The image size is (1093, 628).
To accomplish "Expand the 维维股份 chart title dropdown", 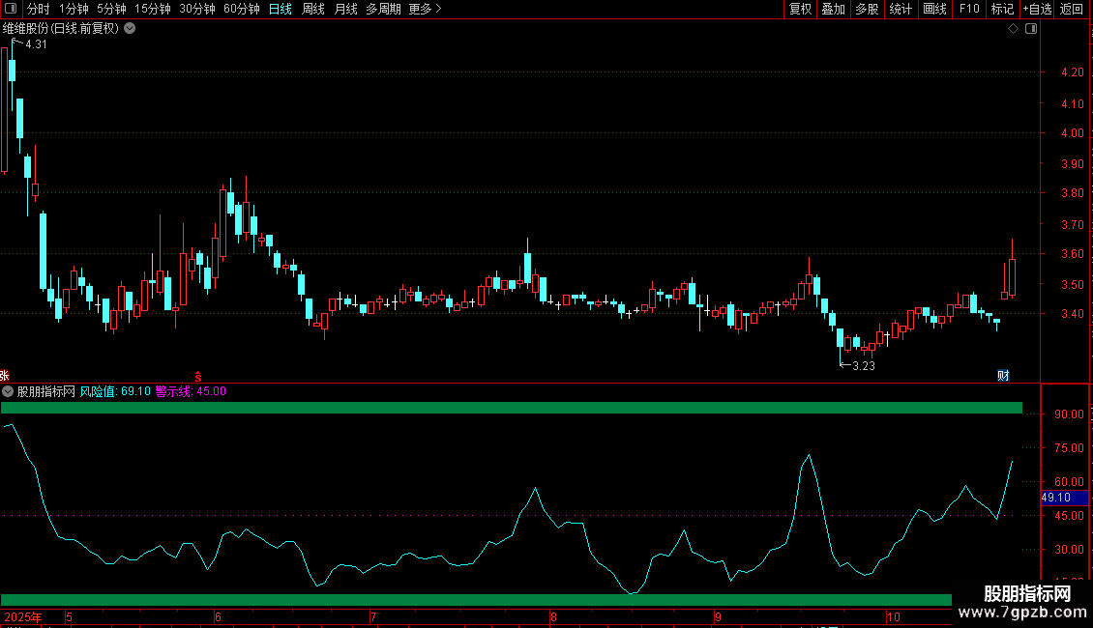I will (x=131, y=29).
